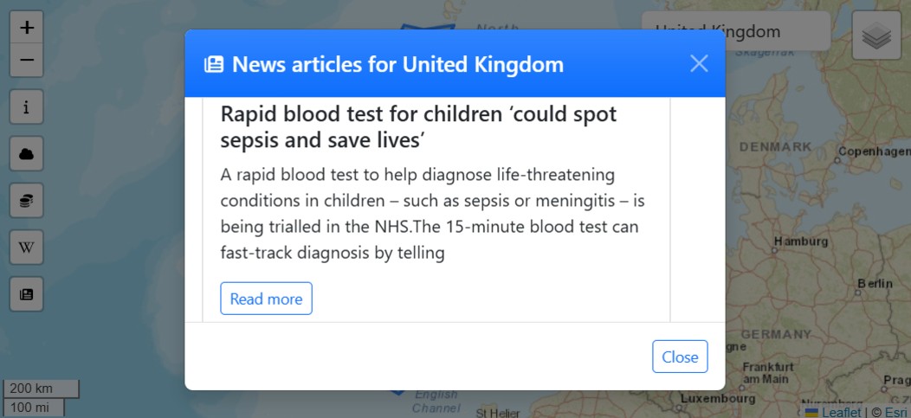Open the country information panel
The image size is (911, 418).
(x=27, y=107)
